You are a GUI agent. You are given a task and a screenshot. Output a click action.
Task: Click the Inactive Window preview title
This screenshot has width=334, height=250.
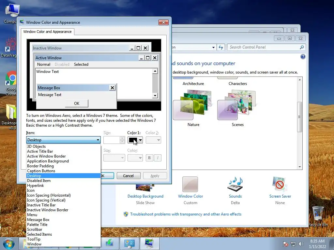pos(47,48)
